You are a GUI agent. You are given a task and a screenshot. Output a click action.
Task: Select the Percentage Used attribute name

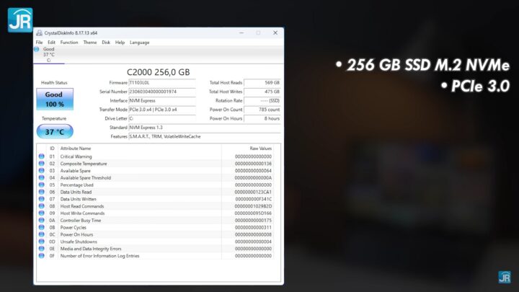coord(76,185)
